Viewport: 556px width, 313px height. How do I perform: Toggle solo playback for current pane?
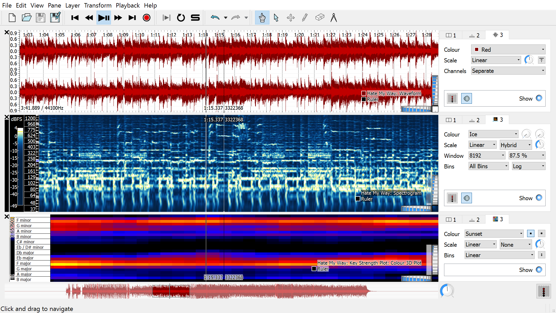point(195,18)
